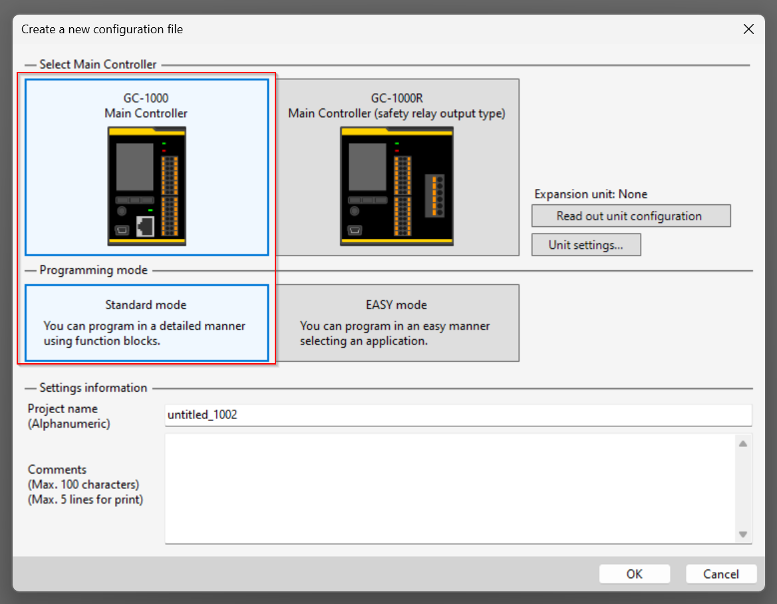This screenshot has height=604, width=777.
Task: Click the Comments scrollbar up arrow
Action: 743,444
